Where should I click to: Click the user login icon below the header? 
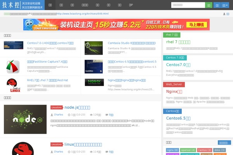click(224, 14)
